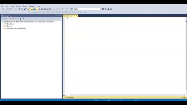This screenshot has height=105, width=187.
Task: Click the Filter icon in Object Explorer
Action: point(18,19)
